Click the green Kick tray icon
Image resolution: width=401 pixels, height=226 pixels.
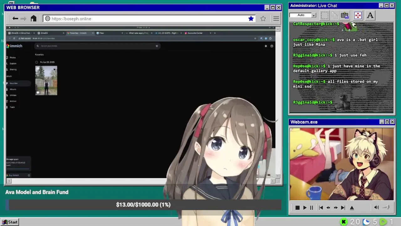pyautogui.click(x=344, y=222)
